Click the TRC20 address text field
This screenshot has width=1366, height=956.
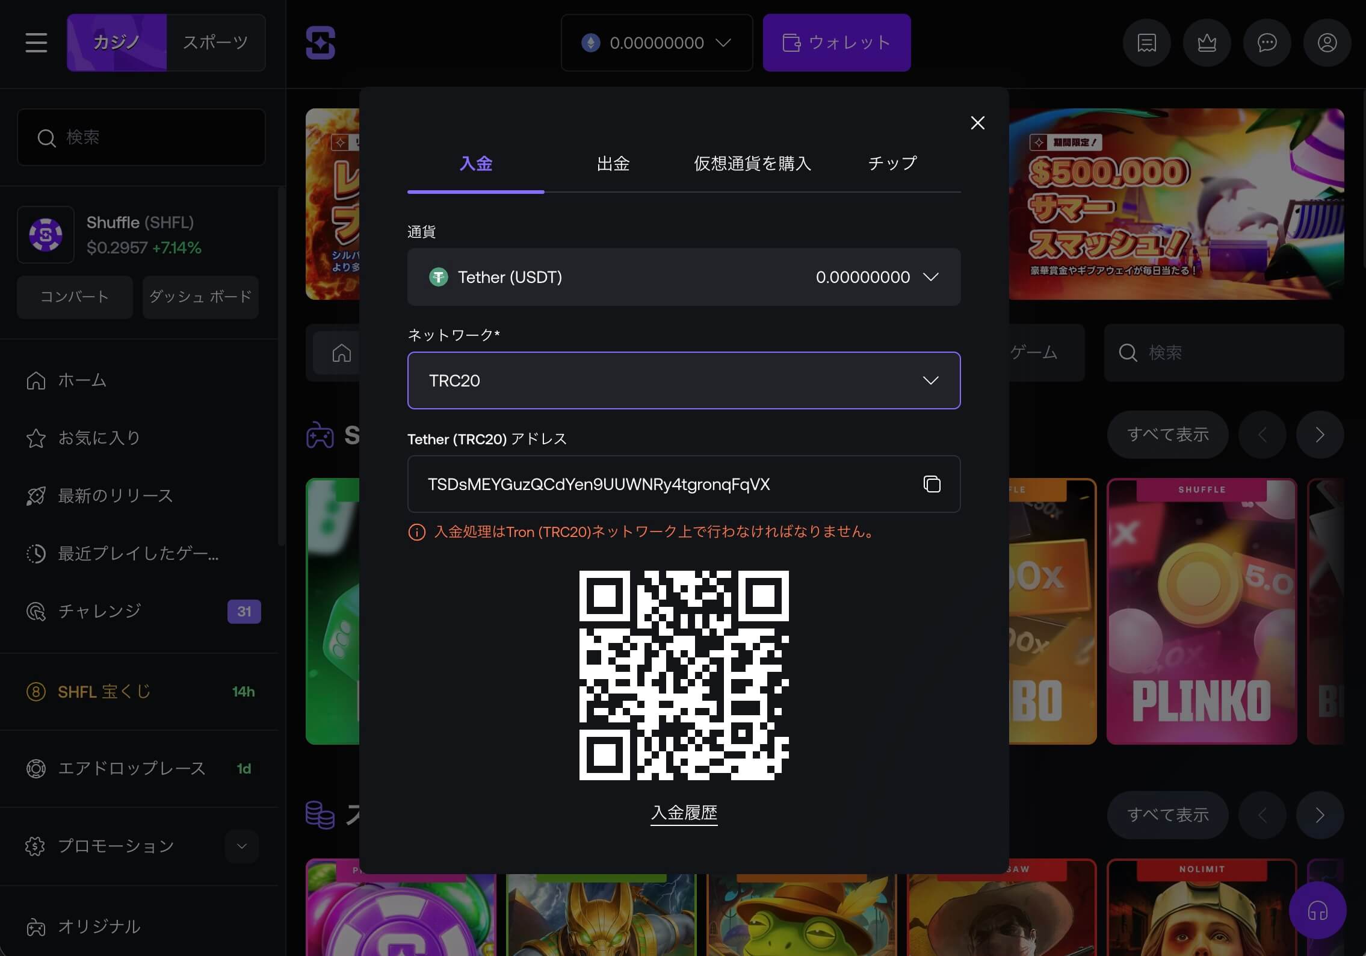tap(684, 484)
